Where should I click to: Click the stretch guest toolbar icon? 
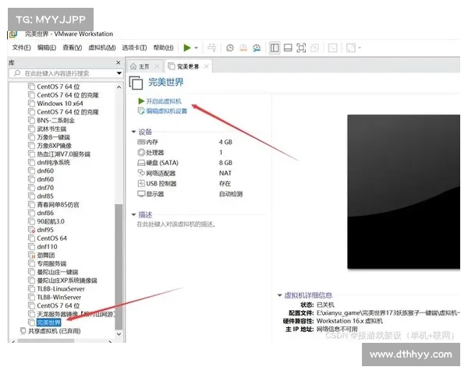click(x=351, y=48)
